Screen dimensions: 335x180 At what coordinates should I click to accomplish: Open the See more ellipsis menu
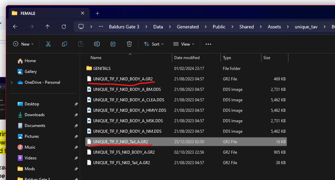point(208,44)
